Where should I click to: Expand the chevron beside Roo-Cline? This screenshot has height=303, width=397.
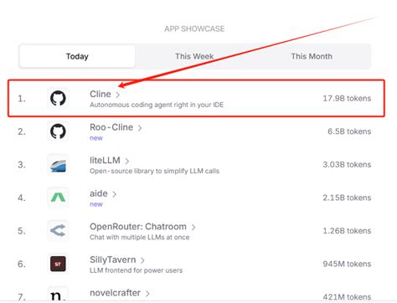tap(140, 128)
